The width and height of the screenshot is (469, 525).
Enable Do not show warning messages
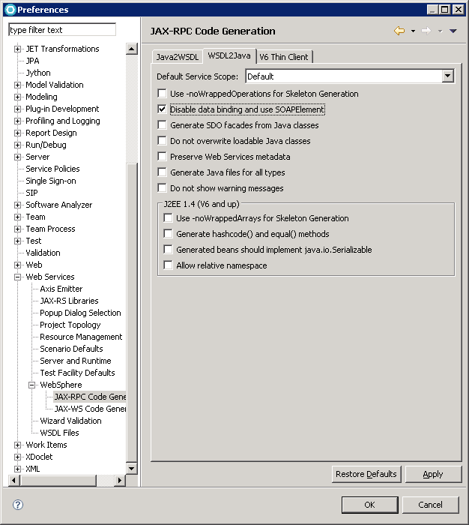point(162,187)
